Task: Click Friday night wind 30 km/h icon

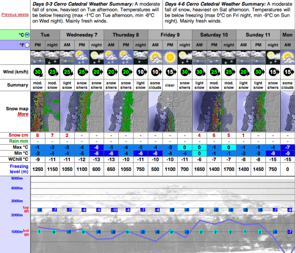Action: [x=186, y=72]
